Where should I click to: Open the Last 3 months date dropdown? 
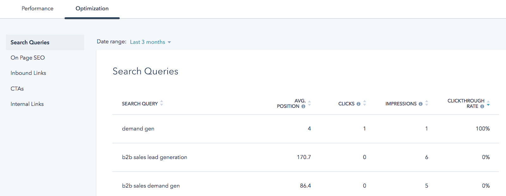pyautogui.click(x=148, y=42)
